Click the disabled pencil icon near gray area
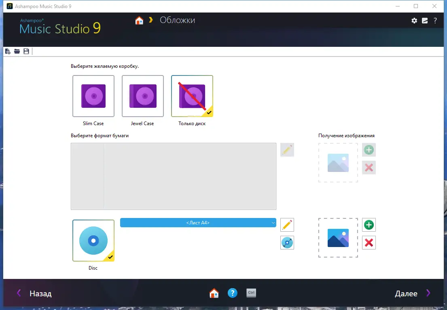The width and height of the screenshot is (447, 310). [287, 150]
